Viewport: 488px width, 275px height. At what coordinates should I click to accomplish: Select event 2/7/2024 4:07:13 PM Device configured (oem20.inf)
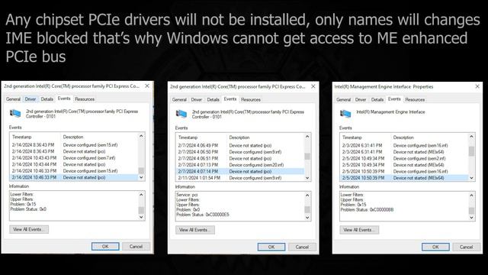(240, 165)
